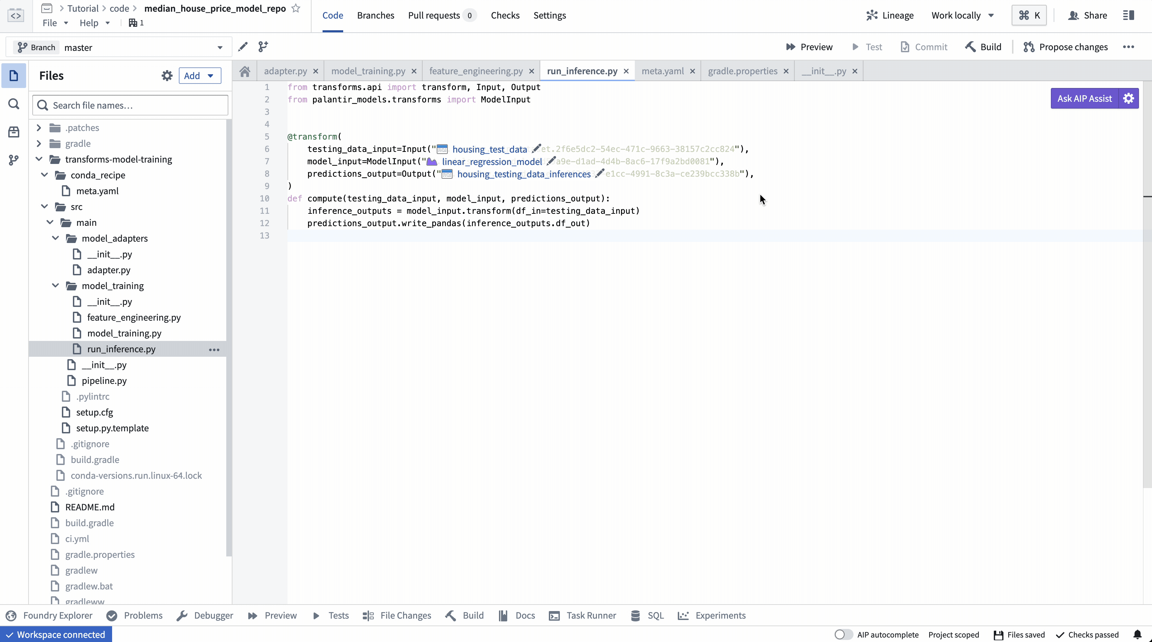Click the AIP Assist settings gear icon
Image resolution: width=1152 pixels, height=642 pixels.
pyautogui.click(x=1128, y=98)
